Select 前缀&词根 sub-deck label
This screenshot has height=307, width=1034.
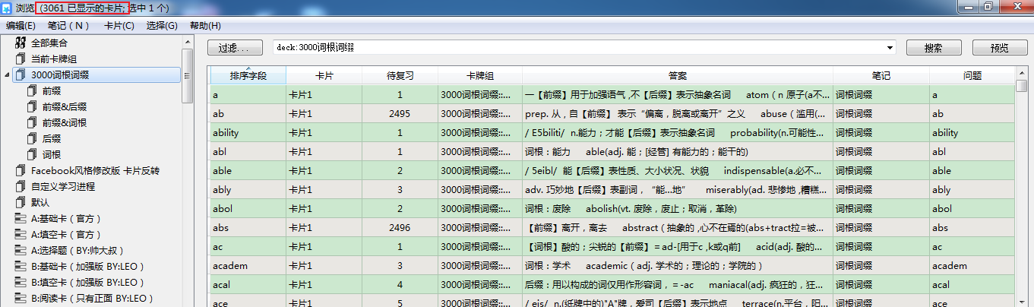(x=65, y=122)
